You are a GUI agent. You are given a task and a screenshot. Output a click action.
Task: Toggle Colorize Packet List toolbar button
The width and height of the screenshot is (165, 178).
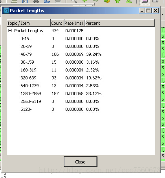[145, 1]
